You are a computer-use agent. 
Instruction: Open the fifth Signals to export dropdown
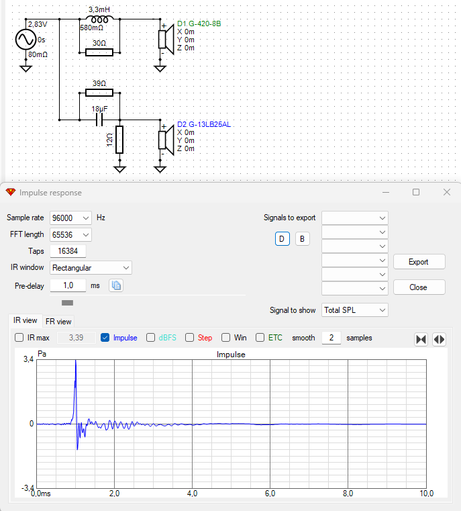click(354, 275)
